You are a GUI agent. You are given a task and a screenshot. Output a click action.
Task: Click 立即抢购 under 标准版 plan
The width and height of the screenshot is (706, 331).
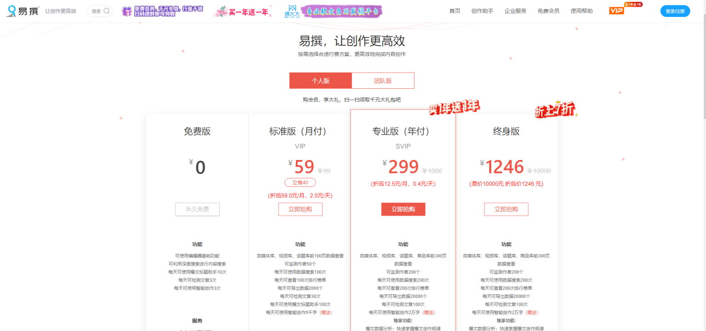click(300, 209)
